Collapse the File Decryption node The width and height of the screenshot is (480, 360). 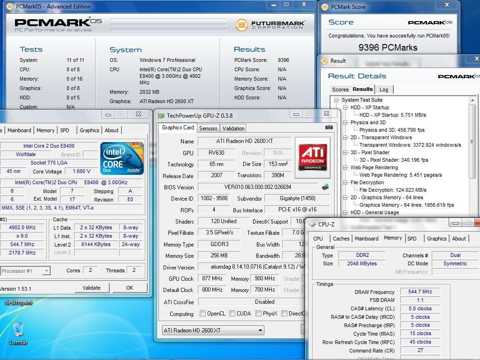[345, 182]
